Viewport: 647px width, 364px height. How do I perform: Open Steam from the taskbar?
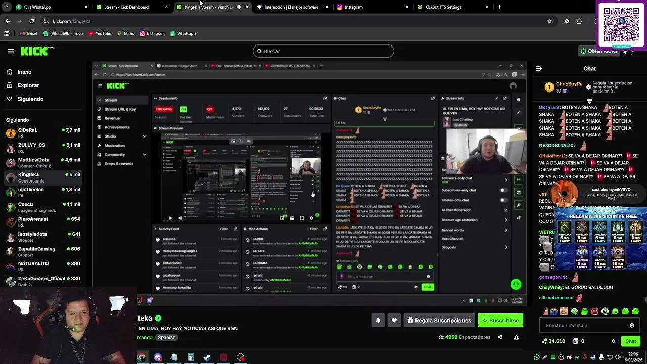207,357
